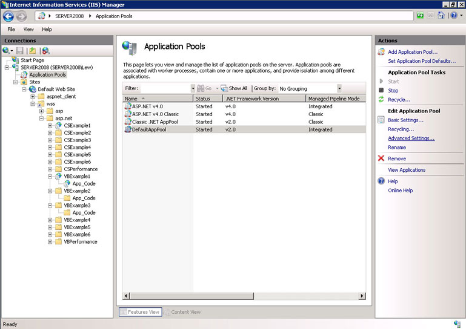Click the Back navigation arrow
The height and width of the screenshot is (329, 466).
(x=8, y=16)
